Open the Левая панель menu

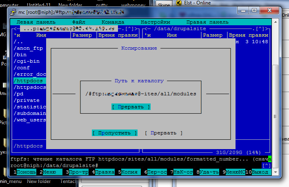pyautogui.click(x=36, y=22)
